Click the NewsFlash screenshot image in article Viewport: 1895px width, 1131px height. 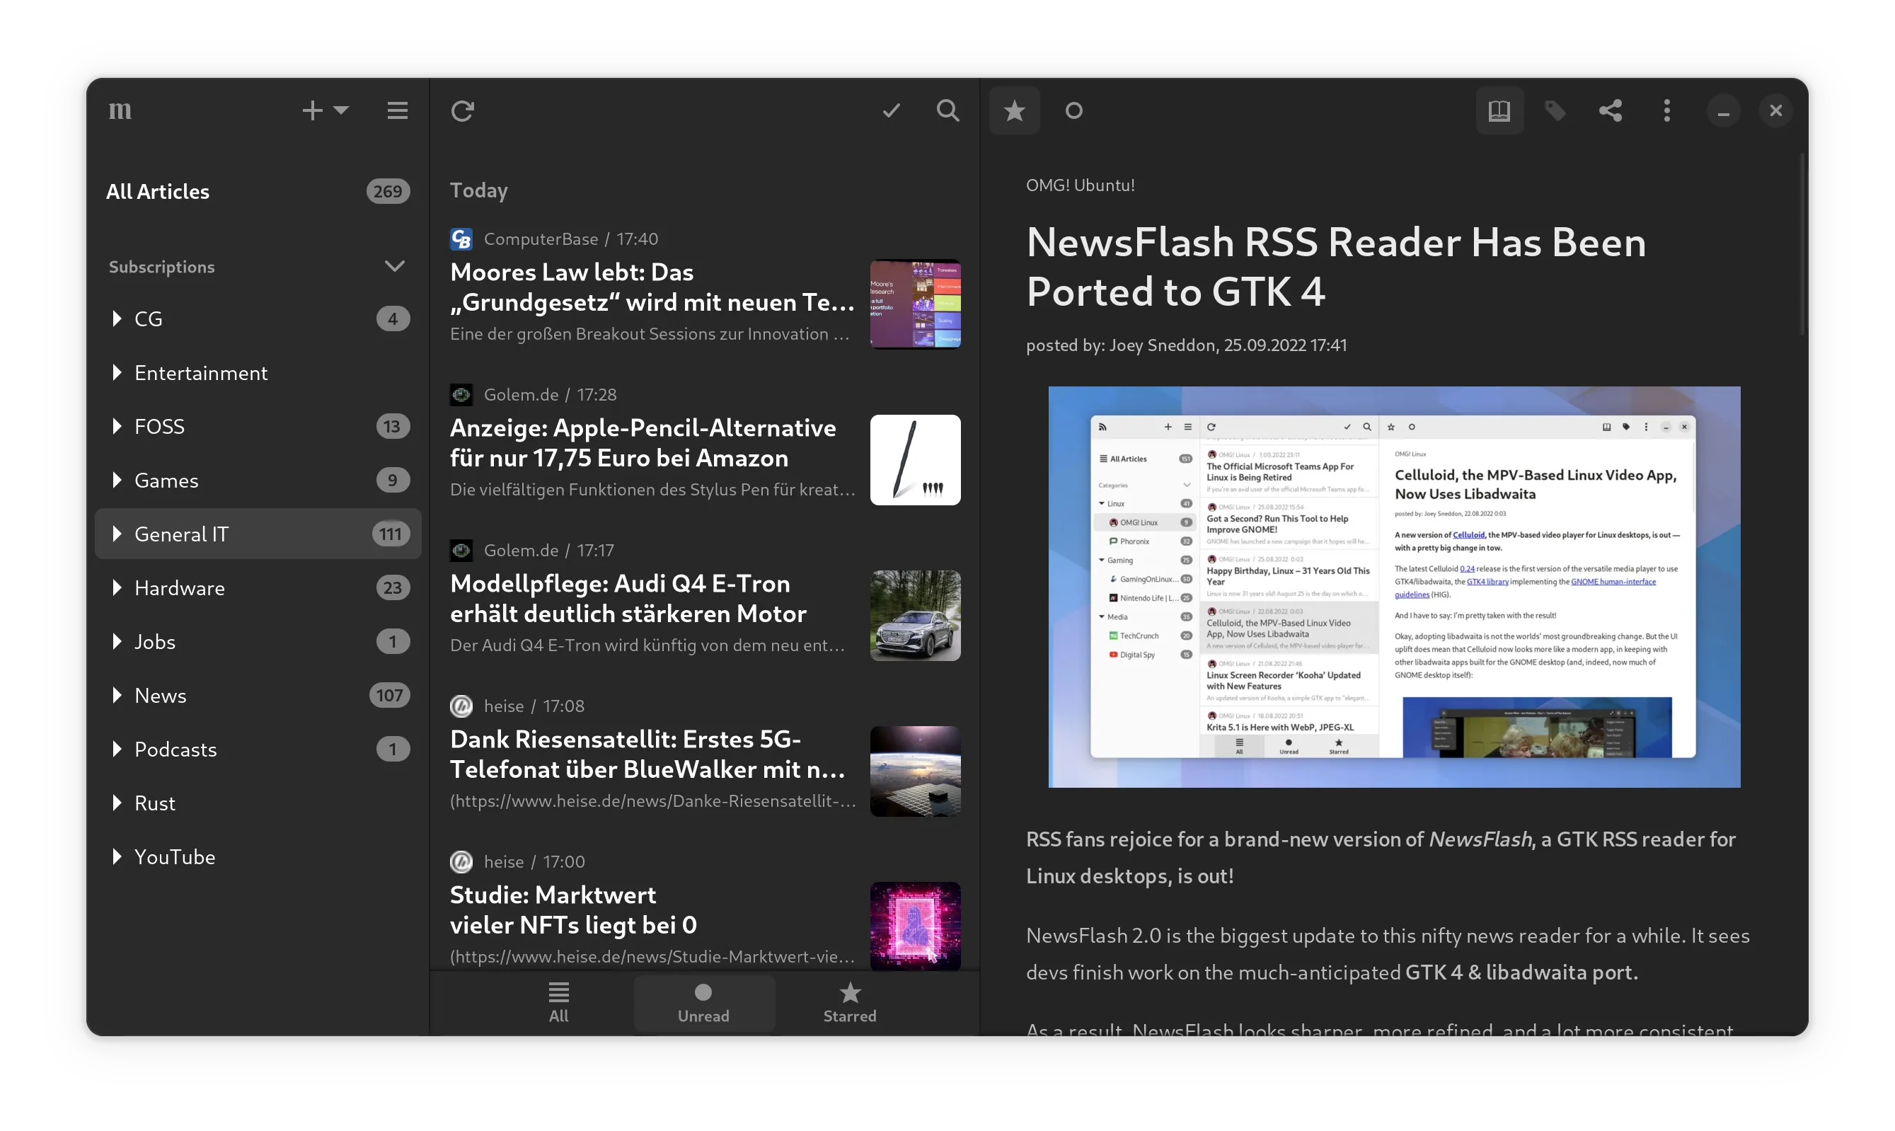tap(1393, 587)
